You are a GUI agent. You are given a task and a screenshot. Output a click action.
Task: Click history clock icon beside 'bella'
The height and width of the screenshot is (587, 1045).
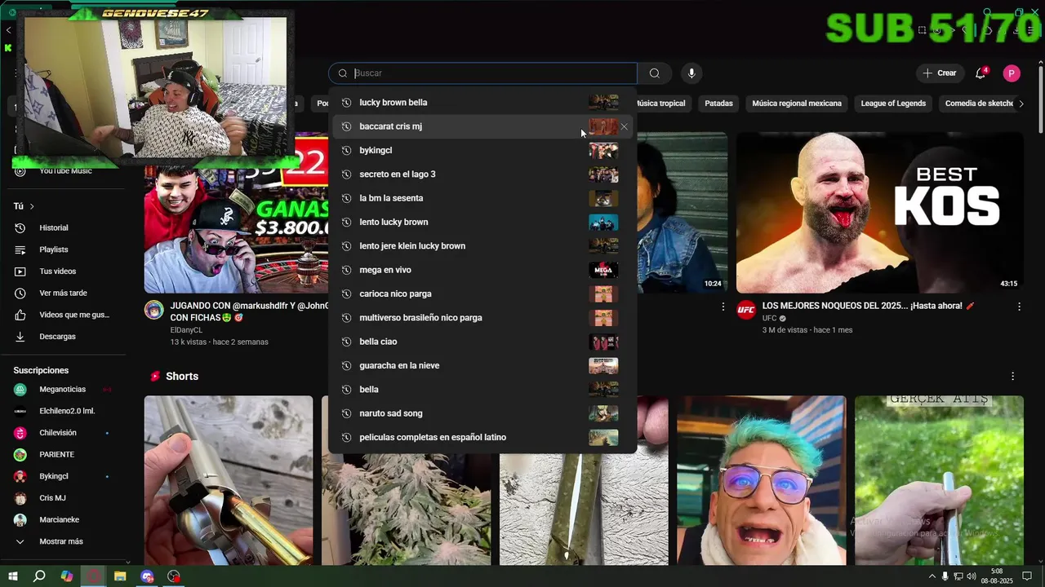[x=346, y=390]
